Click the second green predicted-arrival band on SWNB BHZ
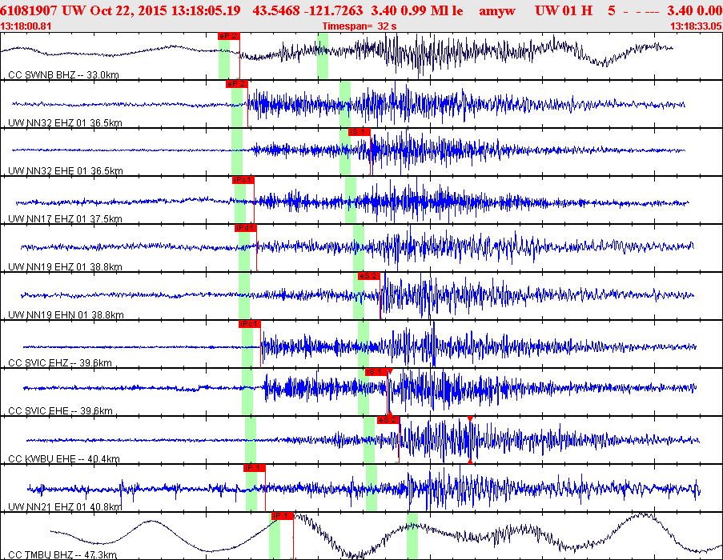 [x=323, y=56]
